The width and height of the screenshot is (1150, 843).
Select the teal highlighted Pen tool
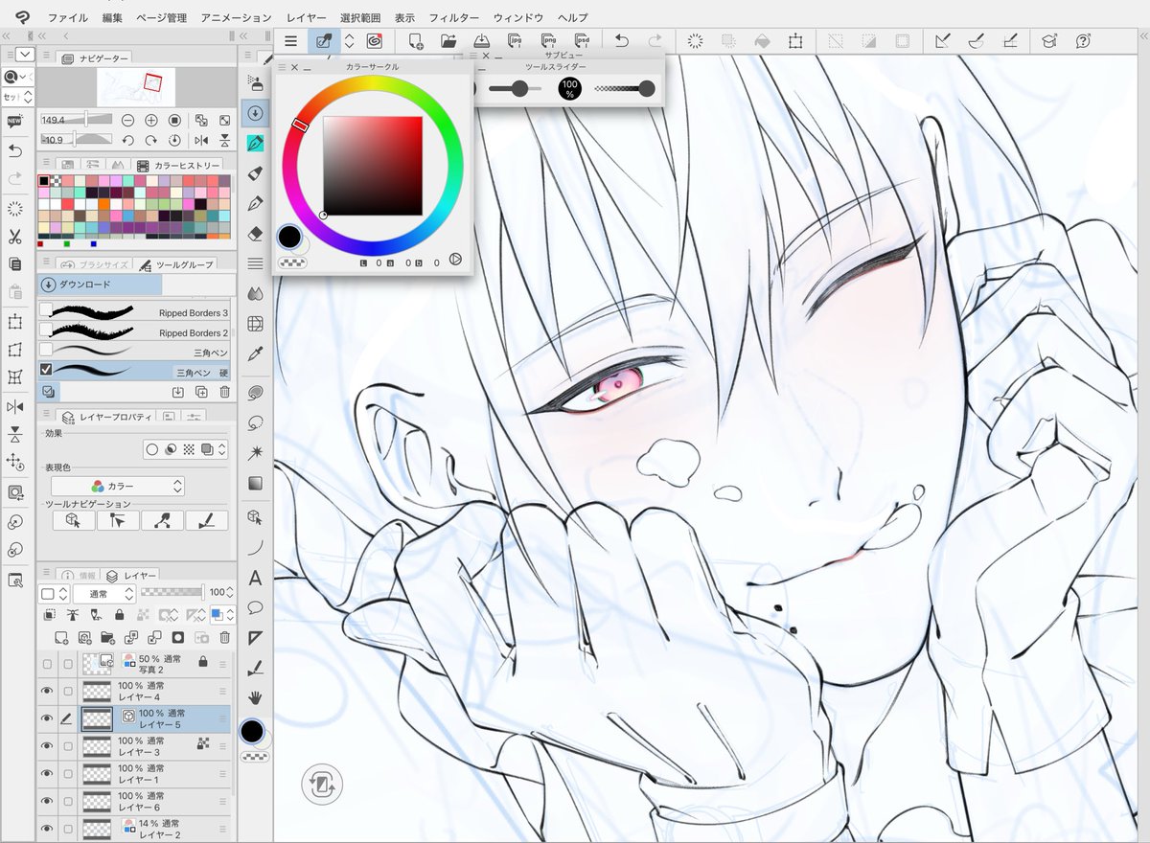click(x=255, y=143)
